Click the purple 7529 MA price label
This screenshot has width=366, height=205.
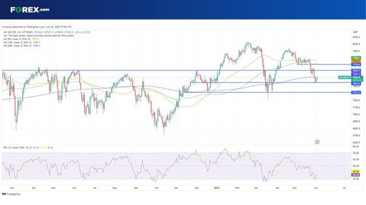tap(356, 74)
